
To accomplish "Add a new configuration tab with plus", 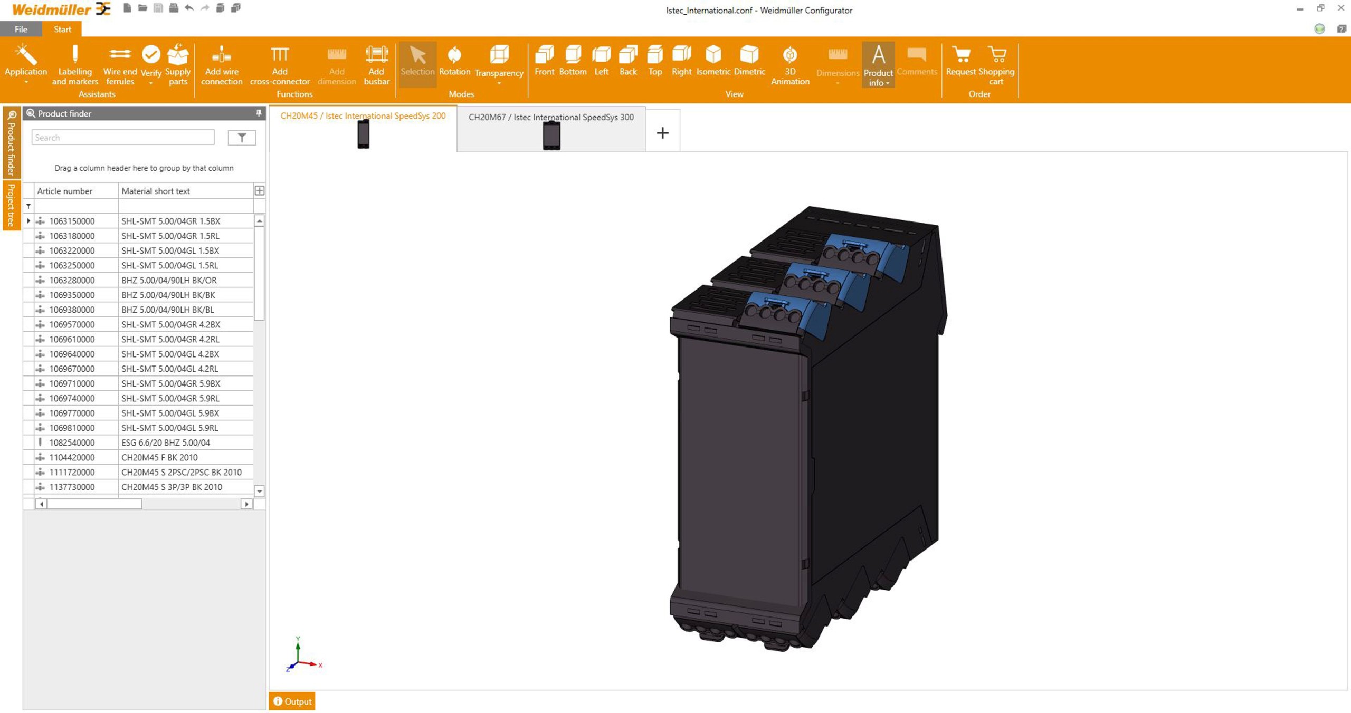I will [x=662, y=133].
